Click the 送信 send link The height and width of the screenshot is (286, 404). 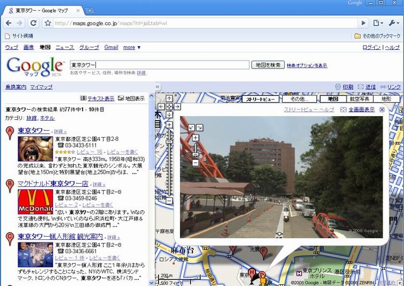click(x=371, y=87)
